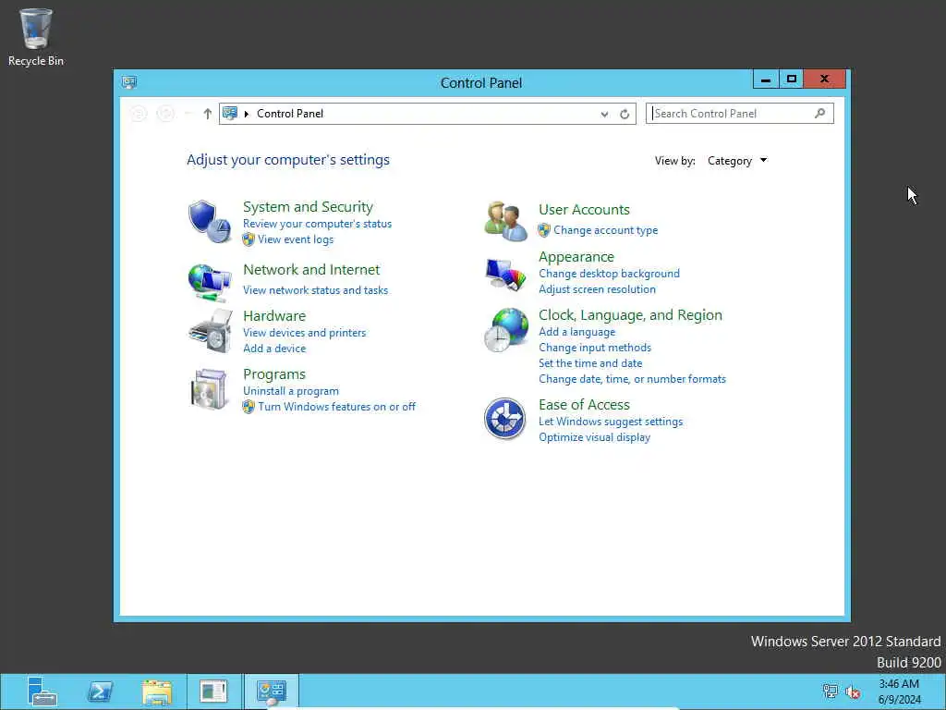Open the Network and Internet globe icon

pos(210,282)
